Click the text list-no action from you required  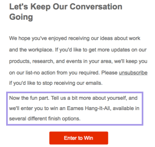[63, 73]
